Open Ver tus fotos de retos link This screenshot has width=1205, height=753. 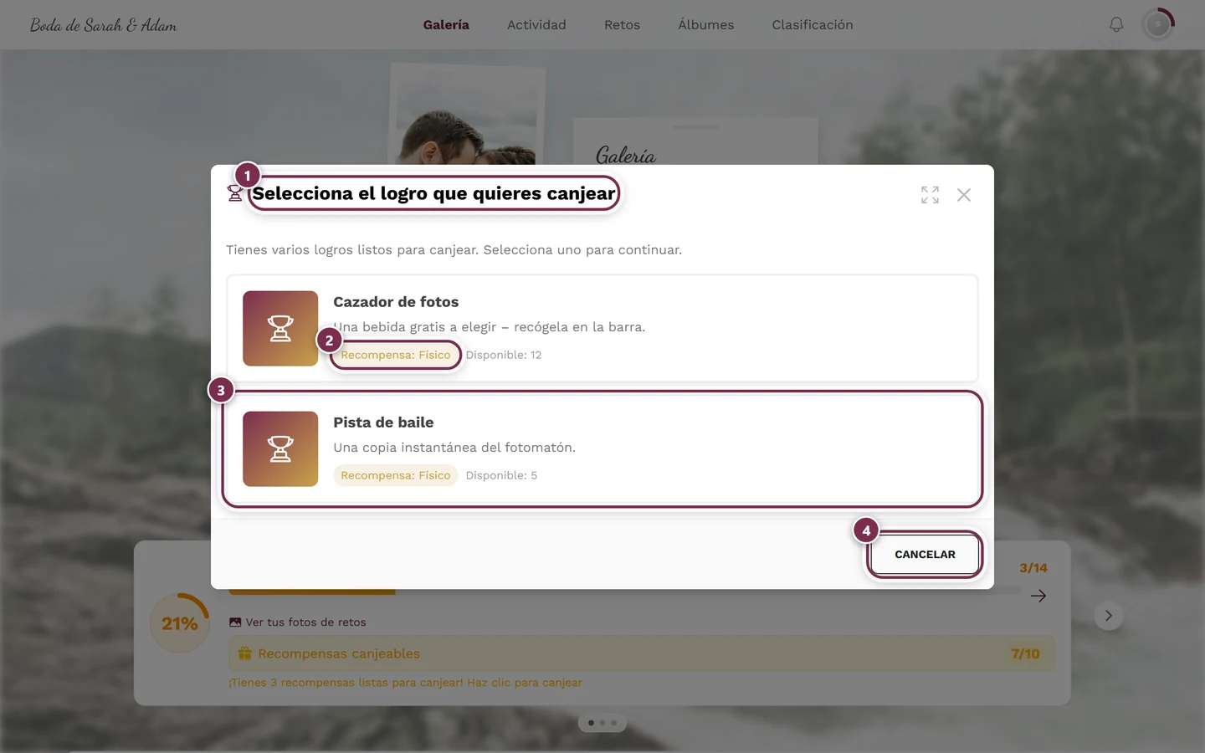coord(298,622)
